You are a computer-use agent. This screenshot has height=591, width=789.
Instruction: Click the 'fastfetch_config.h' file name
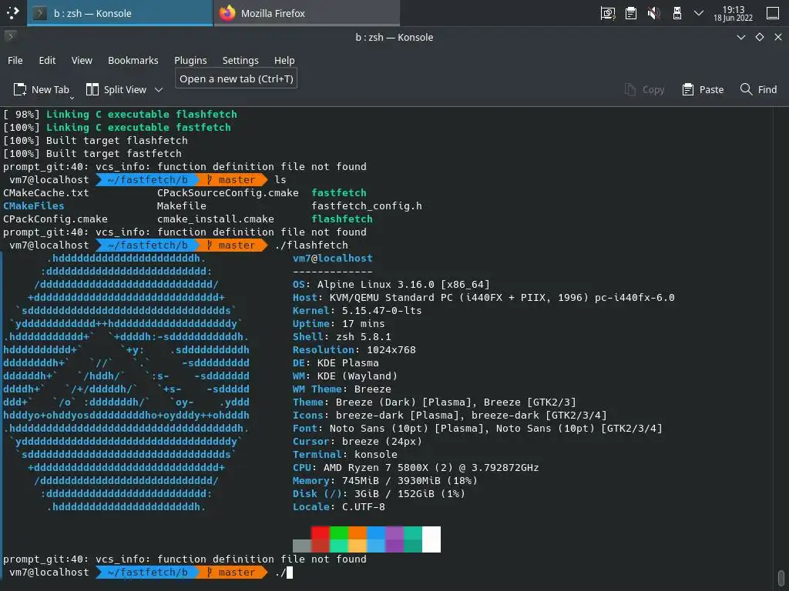point(366,205)
